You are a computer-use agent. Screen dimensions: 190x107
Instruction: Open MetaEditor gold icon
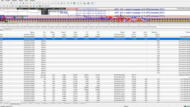tap(31, 6)
